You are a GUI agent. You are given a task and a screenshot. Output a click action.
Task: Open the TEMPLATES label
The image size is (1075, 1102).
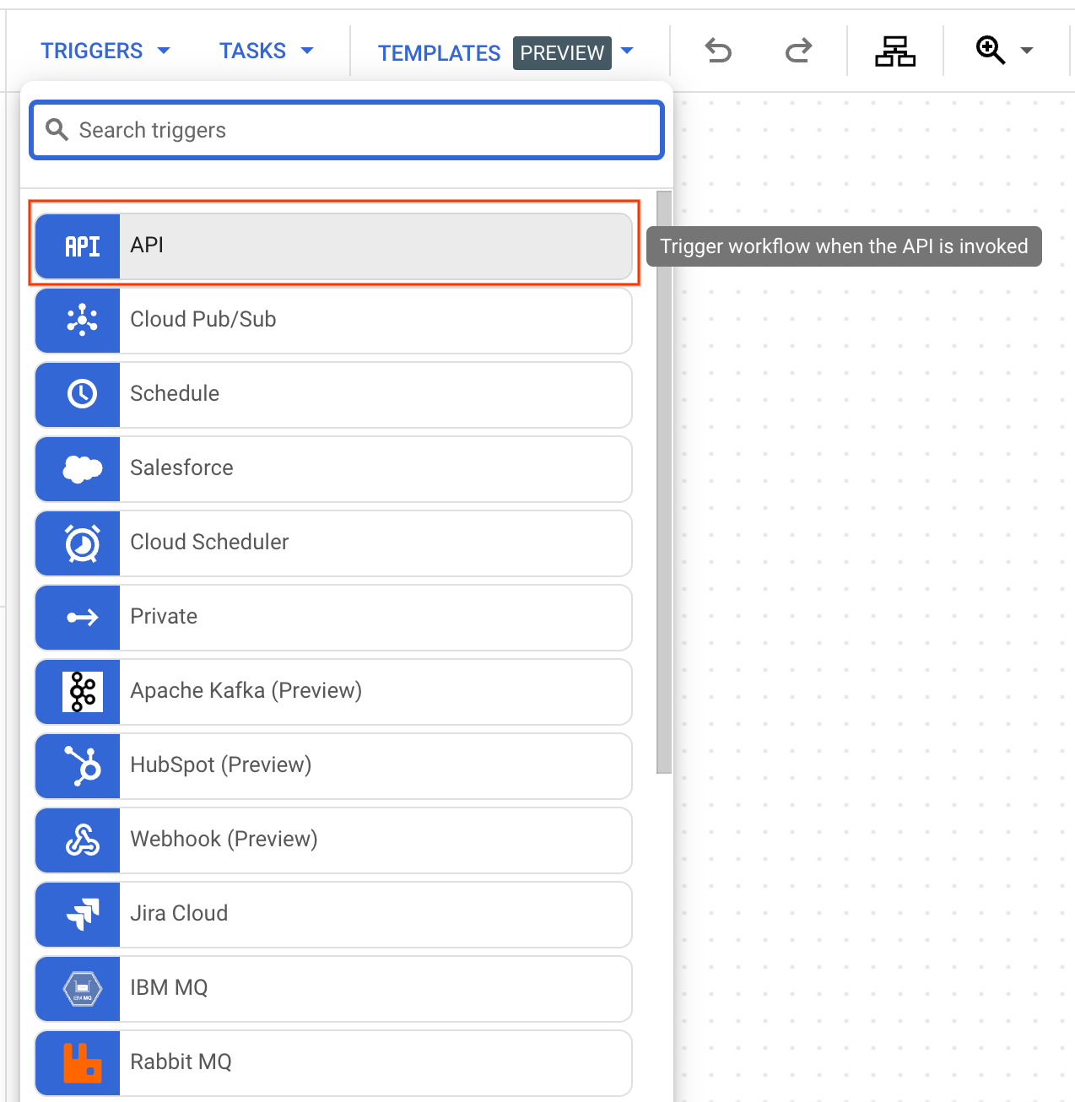pyautogui.click(x=440, y=53)
